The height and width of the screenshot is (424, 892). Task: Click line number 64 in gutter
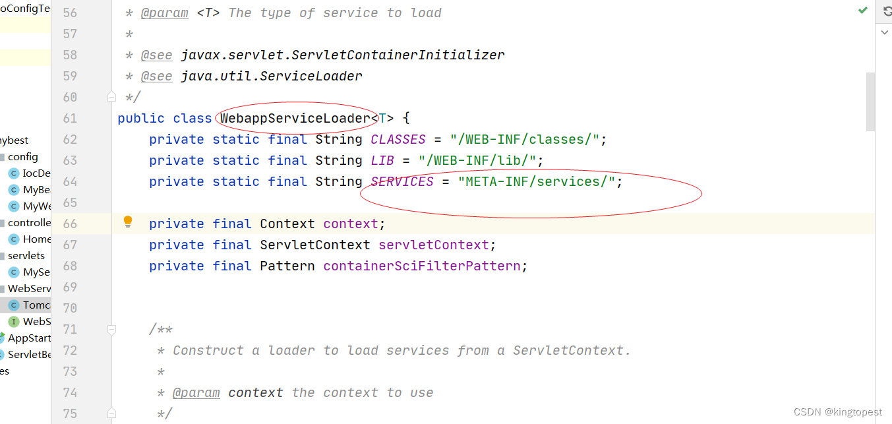coord(70,181)
